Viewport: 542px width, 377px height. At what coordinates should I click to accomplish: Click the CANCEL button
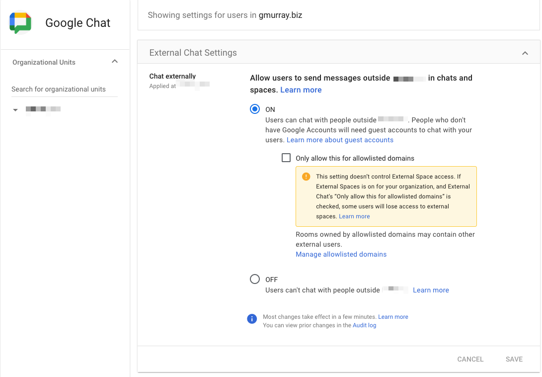[470, 359]
